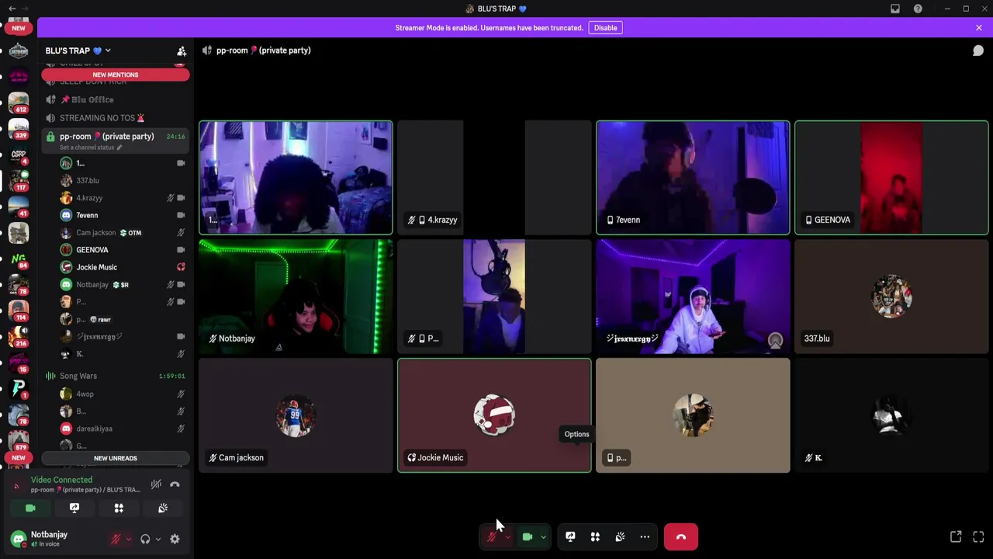993x559 pixels.
Task: Open more options (three dots) in the call bar
Action: coord(645,536)
